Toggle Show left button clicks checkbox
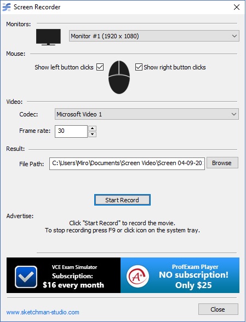 click(100, 67)
